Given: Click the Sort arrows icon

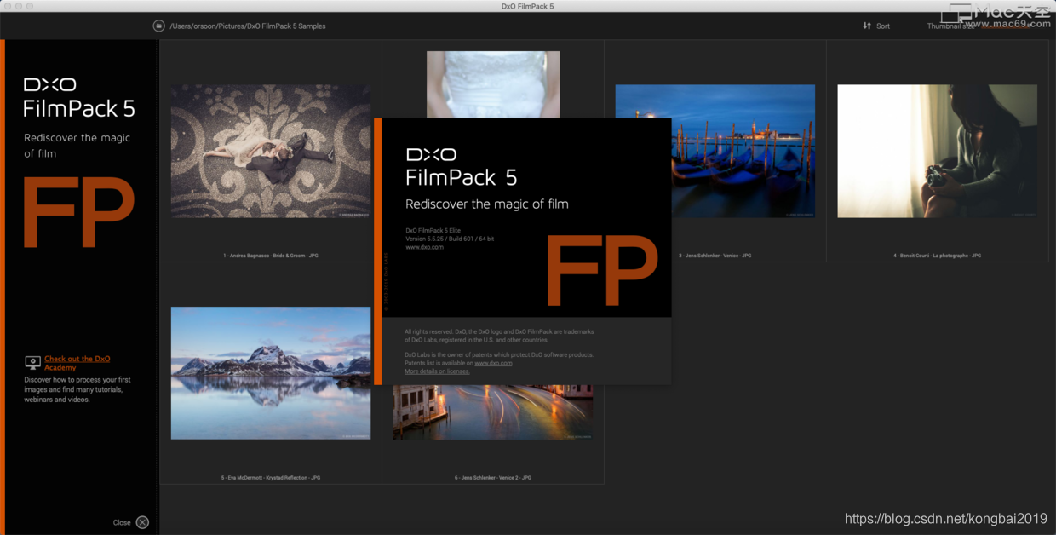Looking at the screenshot, I should click(x=867, y=26).
